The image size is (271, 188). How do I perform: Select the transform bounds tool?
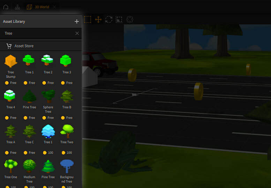point(130,20)
